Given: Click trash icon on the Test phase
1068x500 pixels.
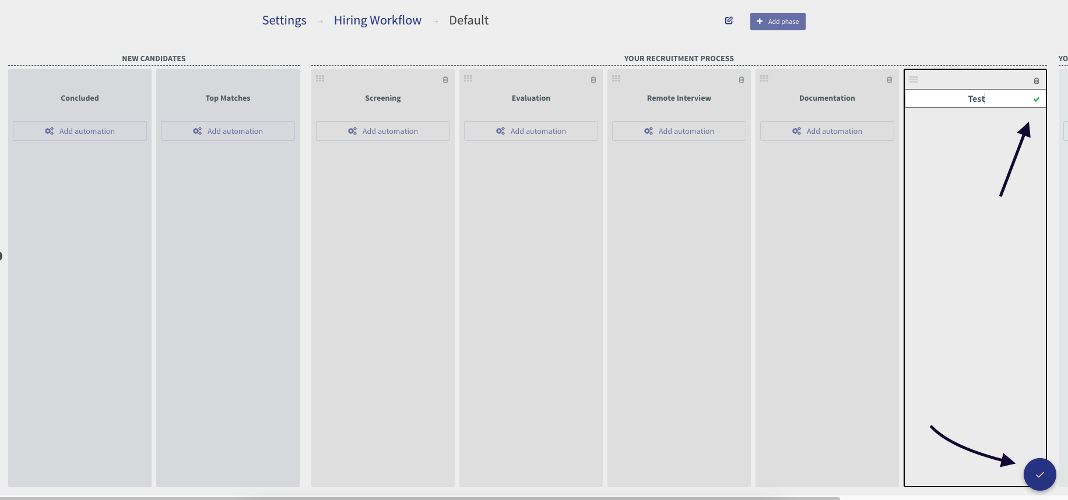Looking at the screenshot, I should [x=1037, y=81].
